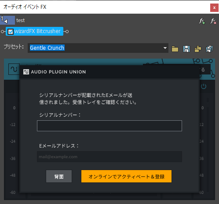Click the chain input node before Bitcrusher
The height and width of the screenshot is (204, 219).
2,31
